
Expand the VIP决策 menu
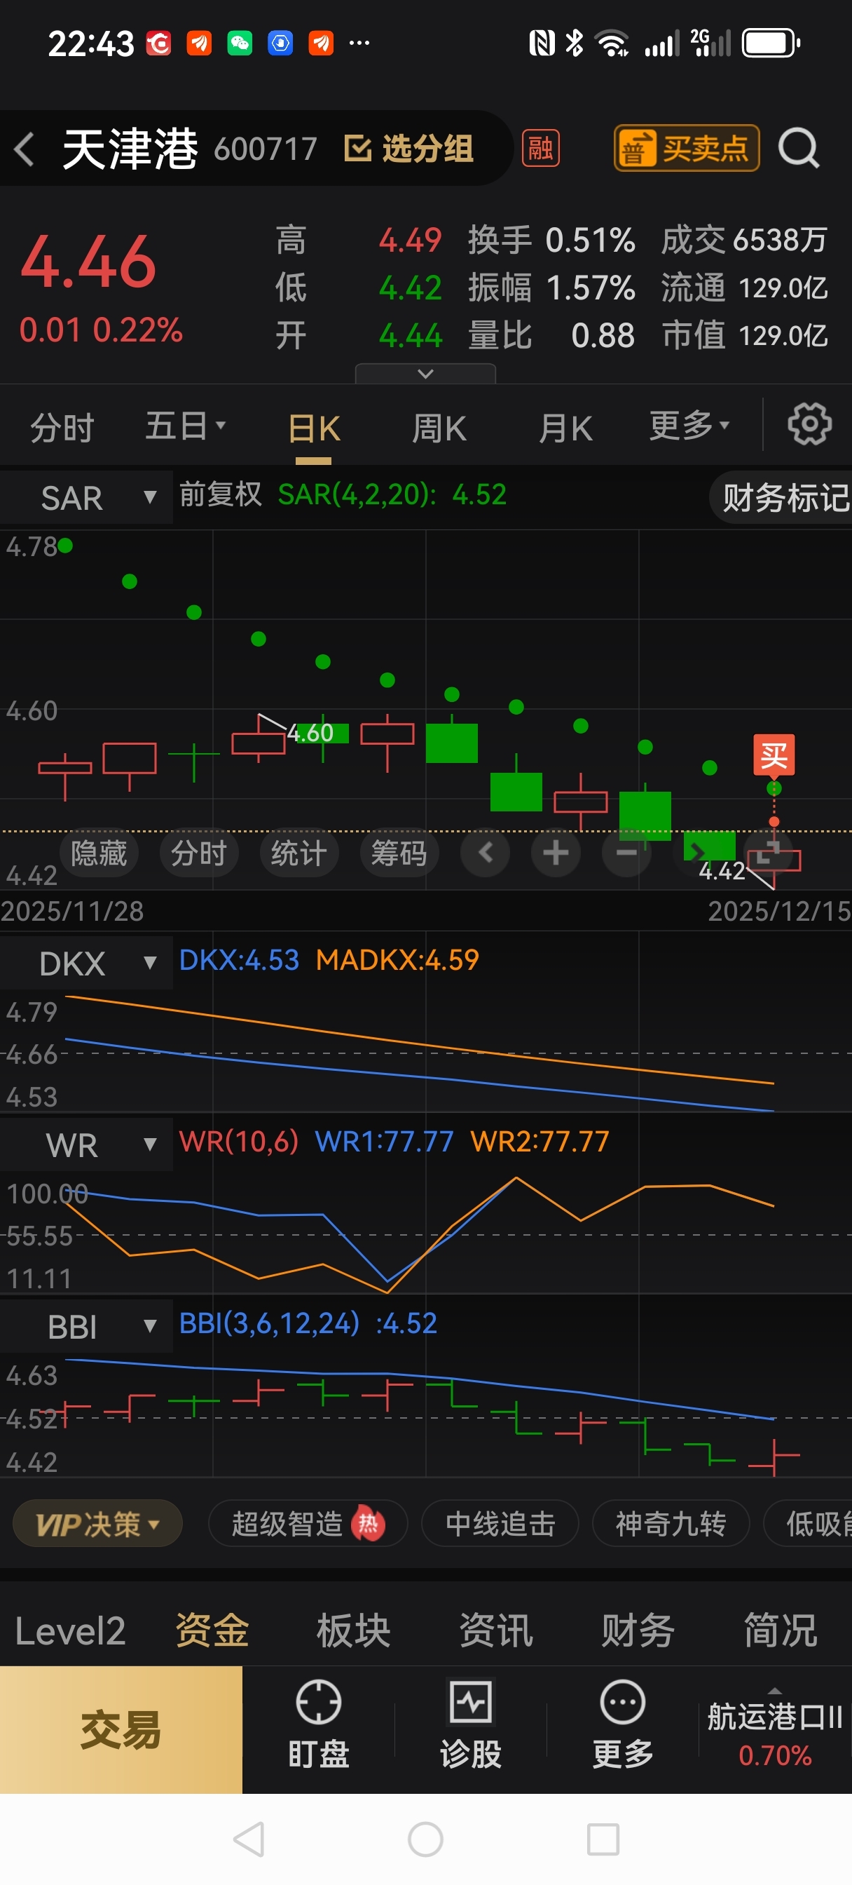[97, 1525]
